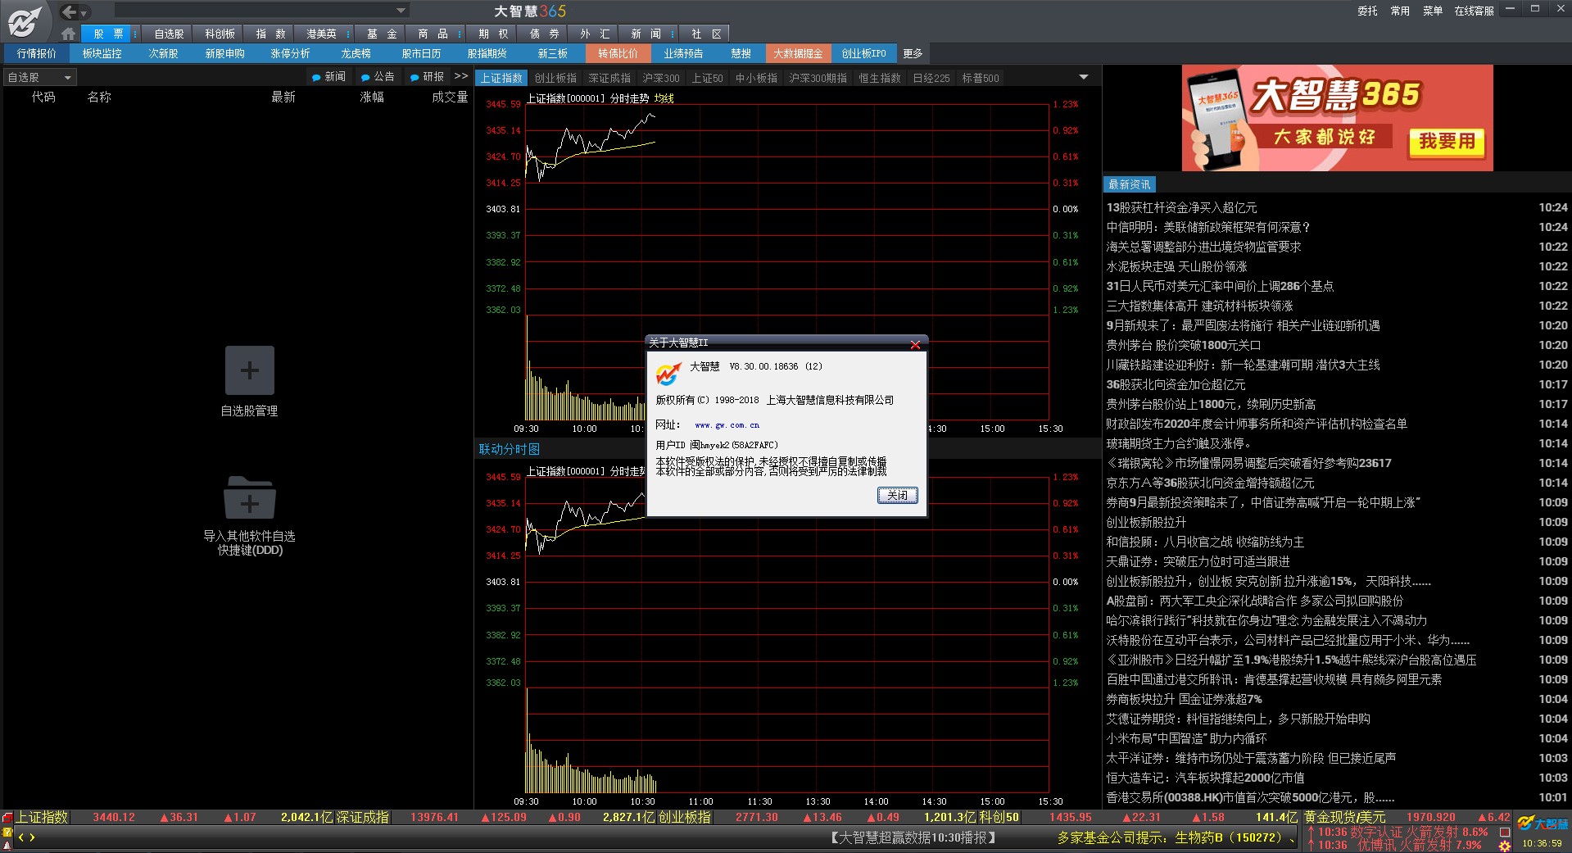Open 板块监控 in the toolbar
Viewport: 1572px width, 853px height.
pyautogui.click(x=102, y=53)
